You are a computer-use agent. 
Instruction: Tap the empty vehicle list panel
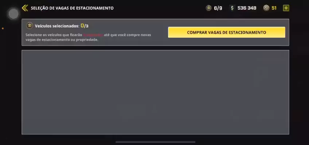pyautogui.click(x=155, y=92)
